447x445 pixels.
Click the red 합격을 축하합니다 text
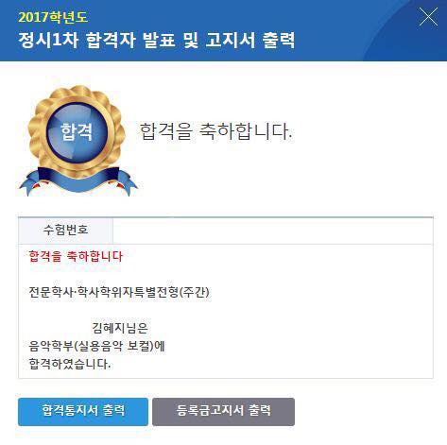[76, 256]
